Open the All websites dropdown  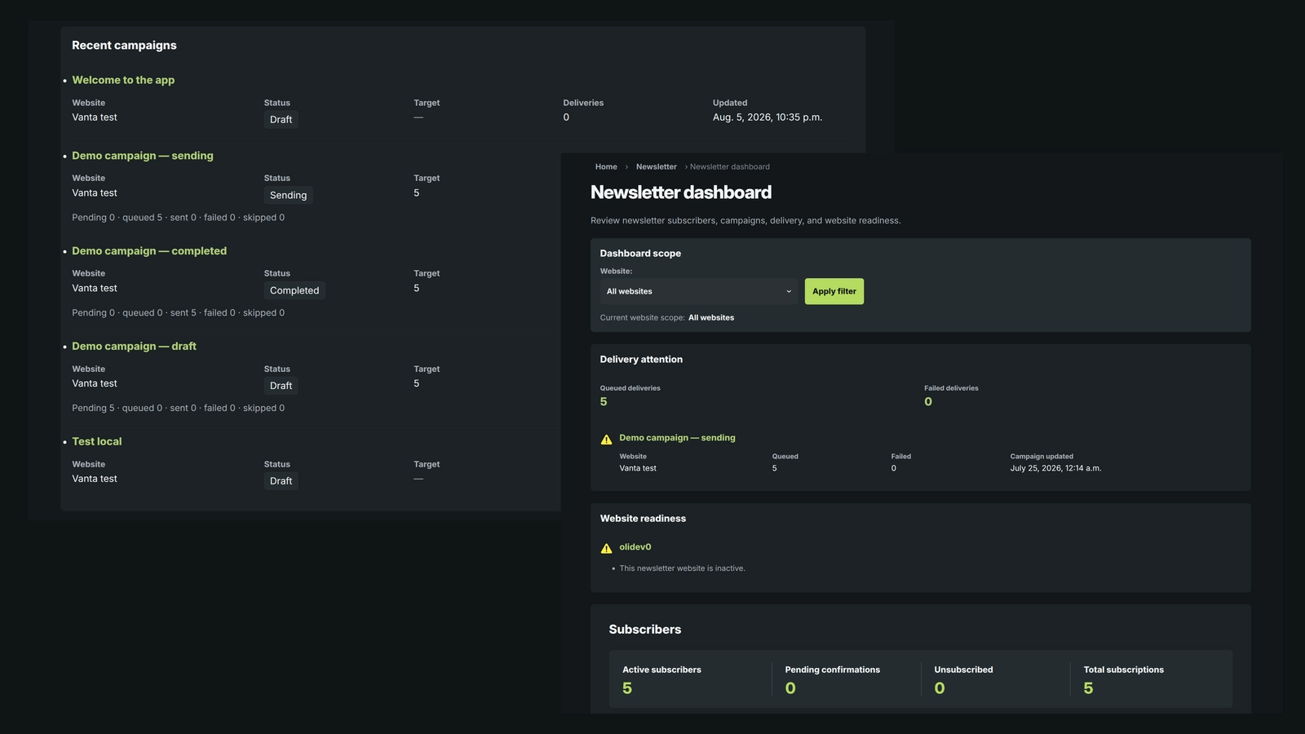pos(699,291)
